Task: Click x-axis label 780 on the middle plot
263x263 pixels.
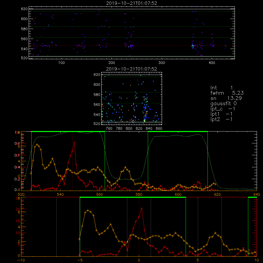Action: click(x=119, y=129)
